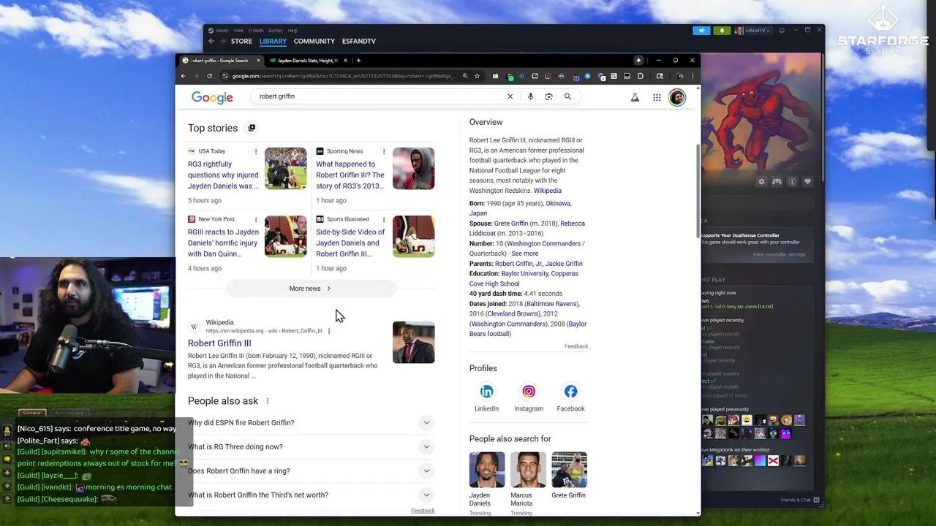
Task: Open Top stories collection icon
Action: (252, 128)
